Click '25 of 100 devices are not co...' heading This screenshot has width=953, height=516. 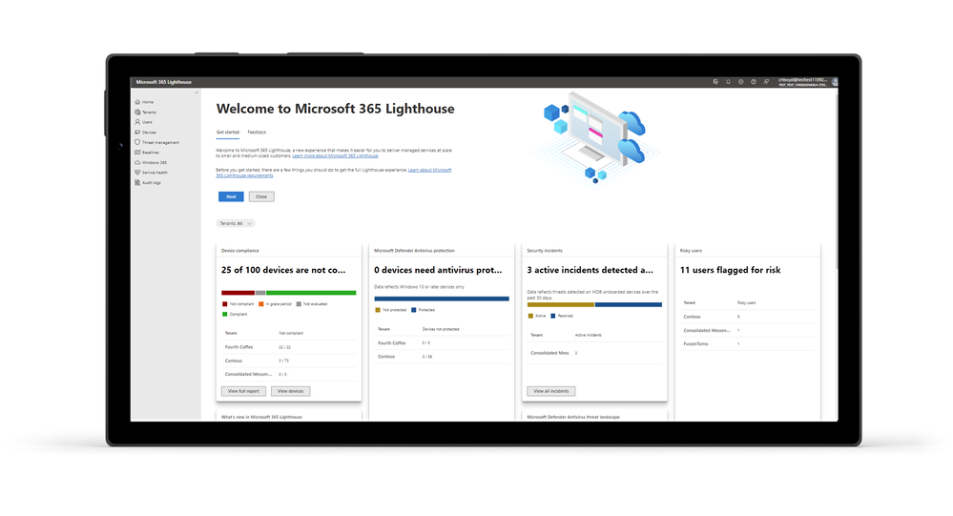coord(283,270)
